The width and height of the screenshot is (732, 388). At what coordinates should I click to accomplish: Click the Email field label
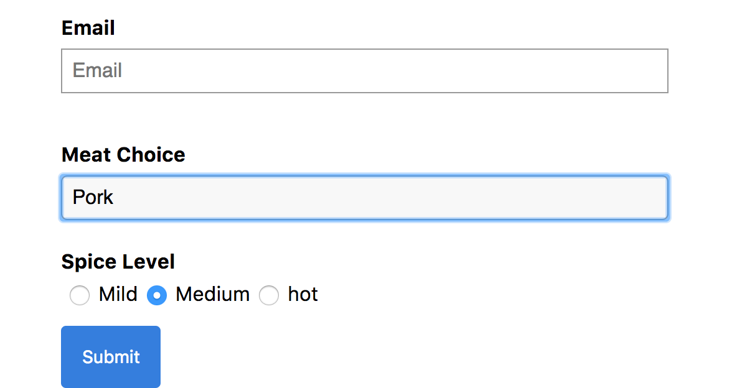88,28
